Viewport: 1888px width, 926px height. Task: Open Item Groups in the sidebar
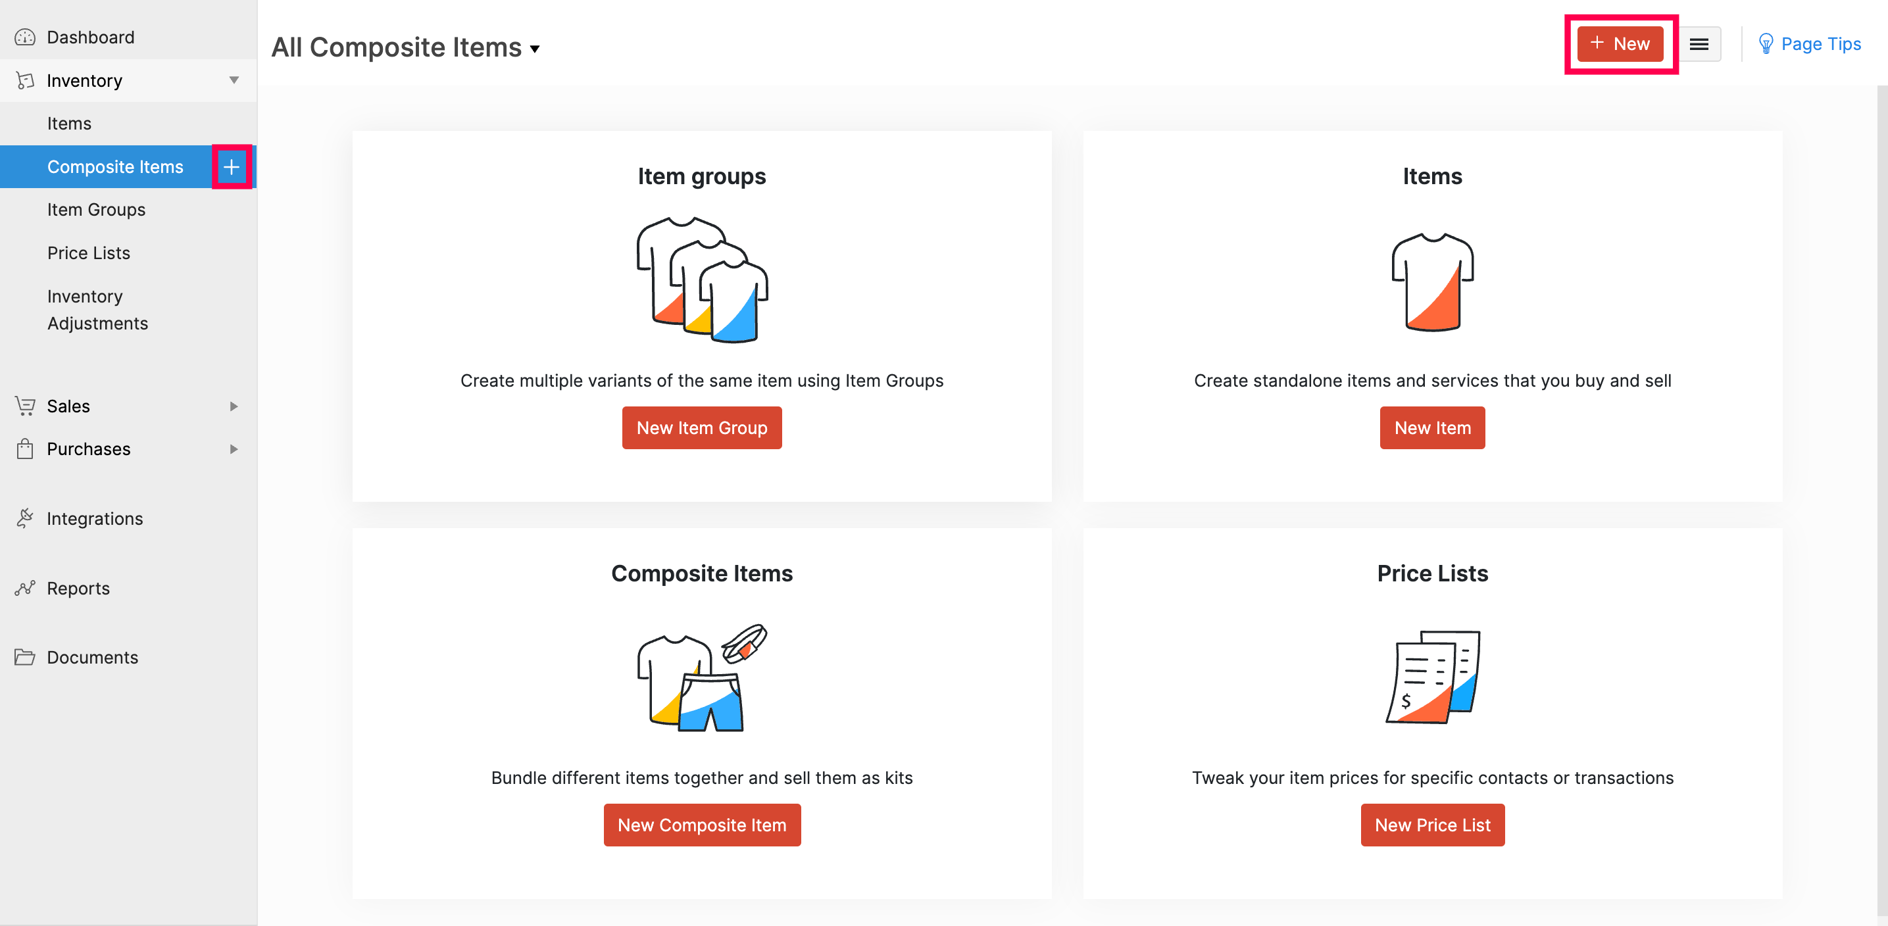click(x=96, y=210)
